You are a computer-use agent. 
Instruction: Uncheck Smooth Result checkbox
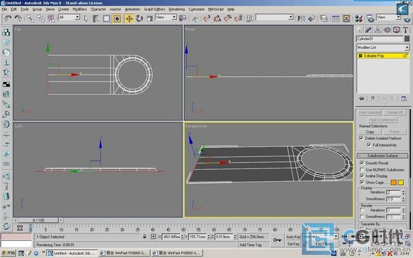pyautogui.click(x=362, y=163)
